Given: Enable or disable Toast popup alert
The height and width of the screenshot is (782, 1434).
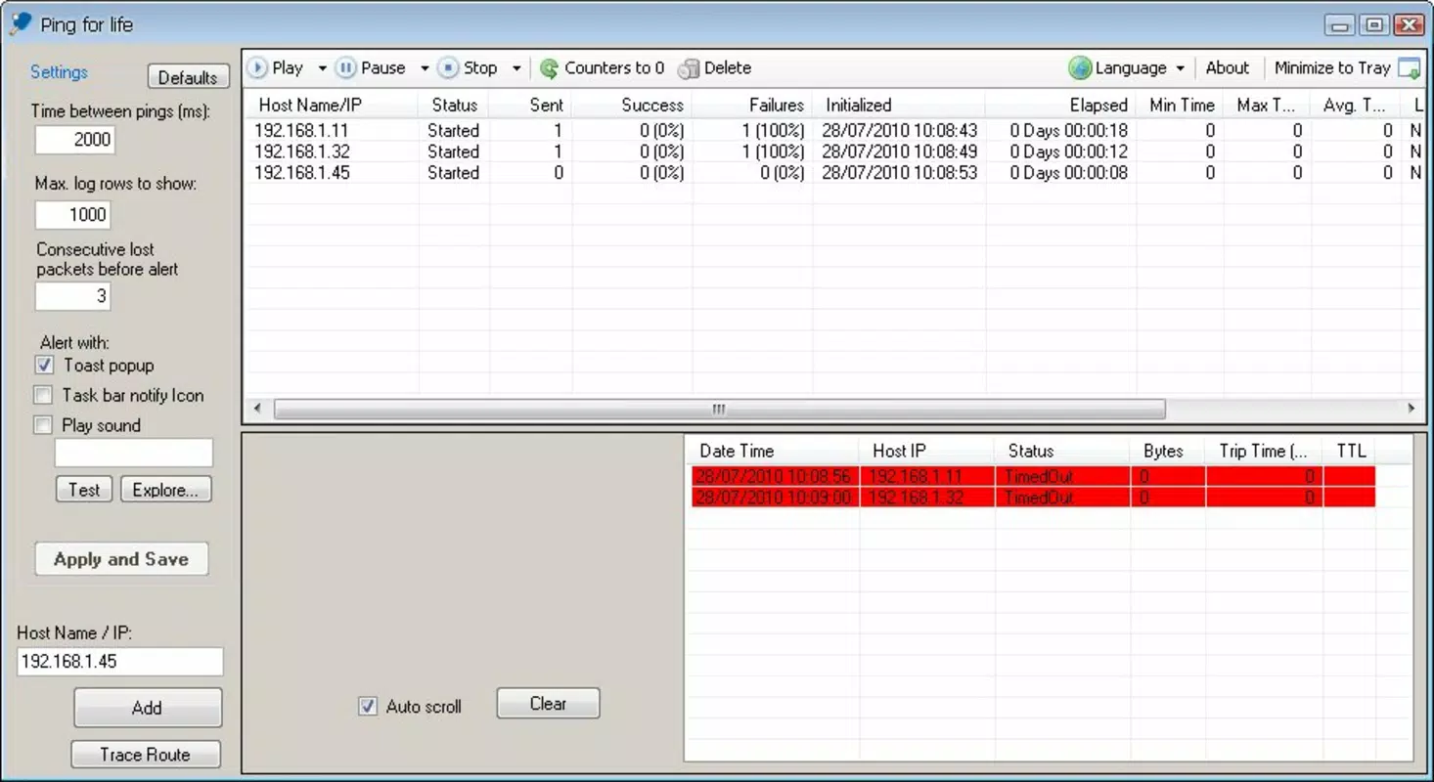Looking at the screenshot, I should (44, 366).
